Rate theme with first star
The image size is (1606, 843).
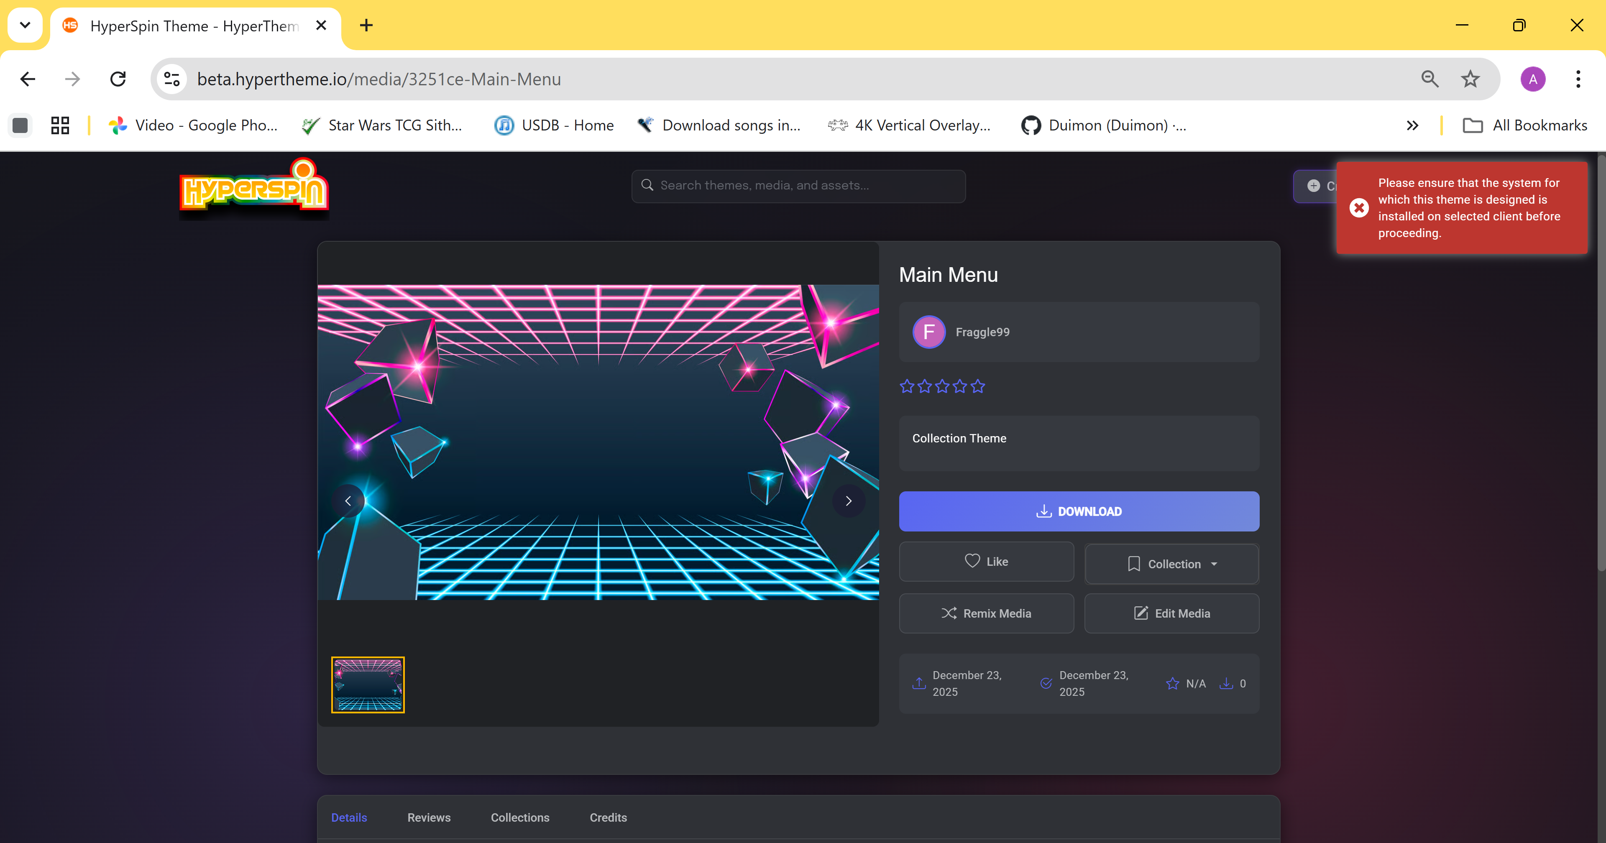pos(907,386)
